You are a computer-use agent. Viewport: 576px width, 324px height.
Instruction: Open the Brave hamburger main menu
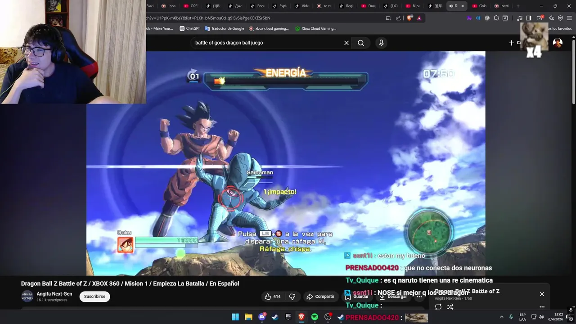click(x=569, y=18)
